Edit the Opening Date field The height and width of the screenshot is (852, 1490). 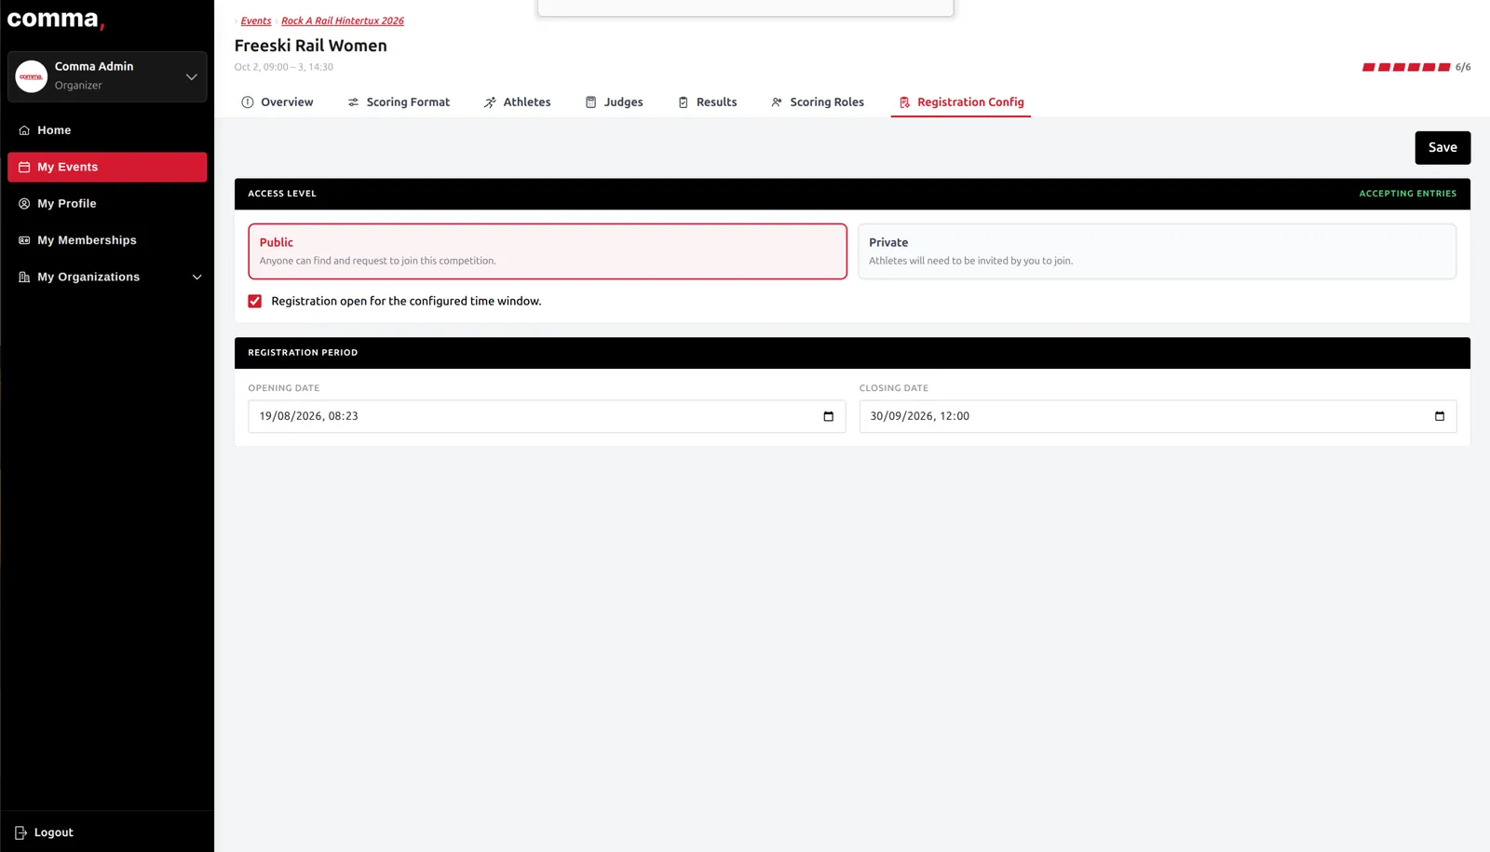click(x=547, y=416)
